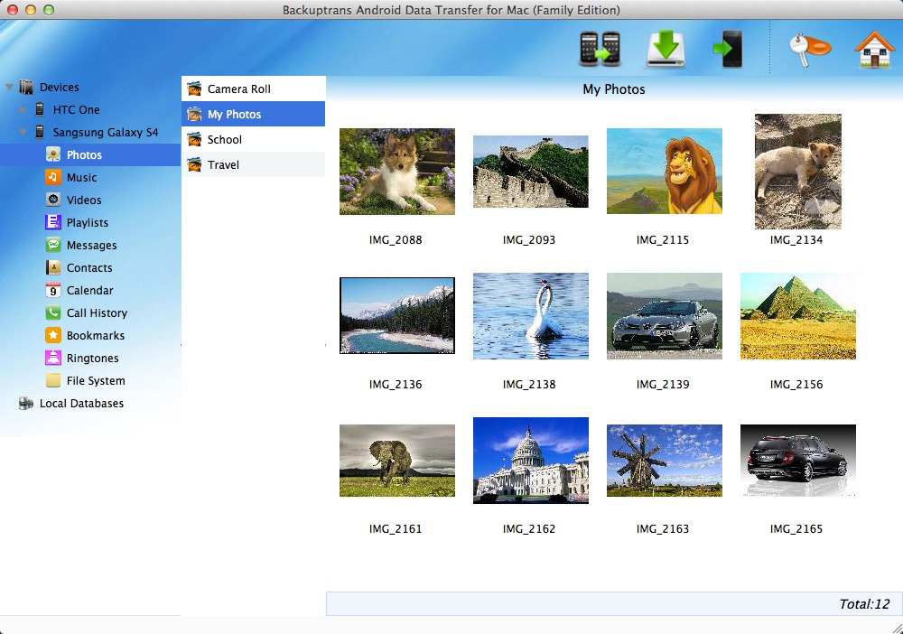903x634 pixels.
Task: Collapse the Sangsung Galaxy S4 node
Action: (23, 133)
